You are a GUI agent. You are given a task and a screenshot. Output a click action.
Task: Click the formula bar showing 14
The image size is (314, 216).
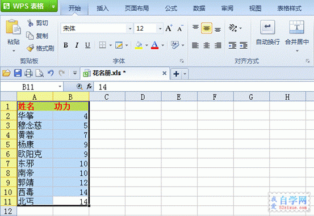click(x=203, y=87)
